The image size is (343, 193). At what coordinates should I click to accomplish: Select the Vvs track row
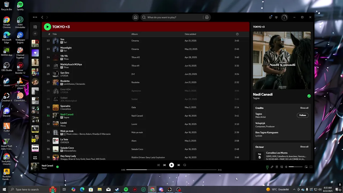[145, 41]
